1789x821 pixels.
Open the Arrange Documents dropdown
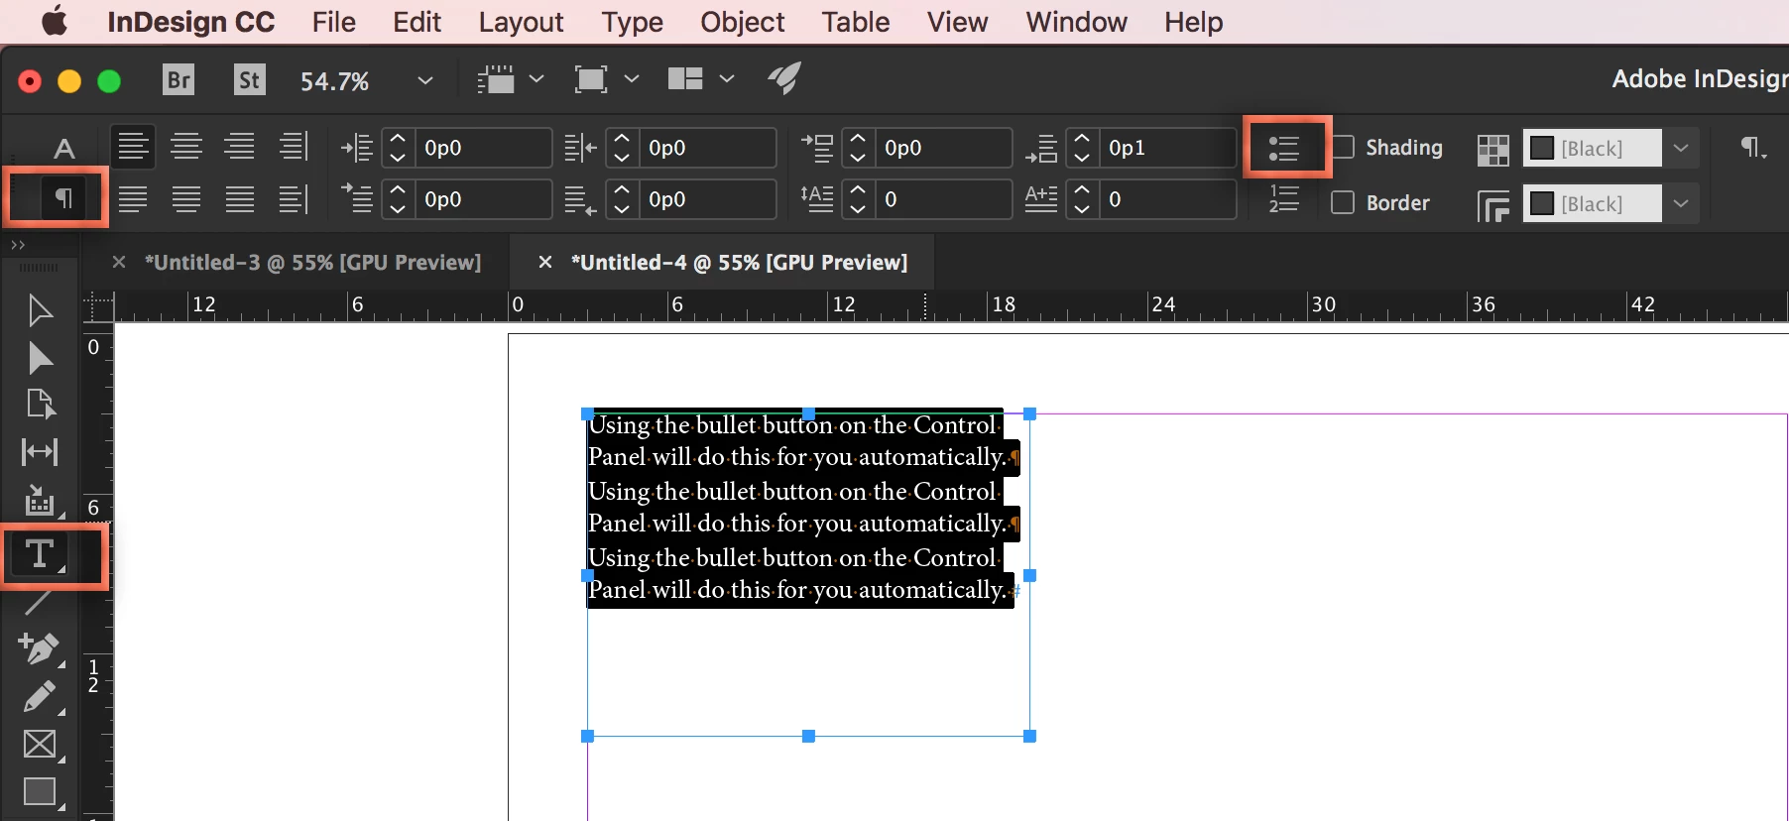(727, 78)
